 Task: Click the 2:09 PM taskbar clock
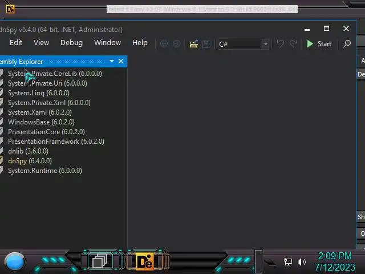tap(335, 256)
